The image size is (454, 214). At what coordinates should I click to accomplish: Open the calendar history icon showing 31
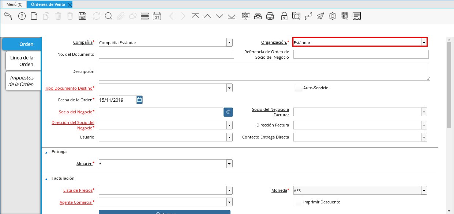click(x=157, y=16)
